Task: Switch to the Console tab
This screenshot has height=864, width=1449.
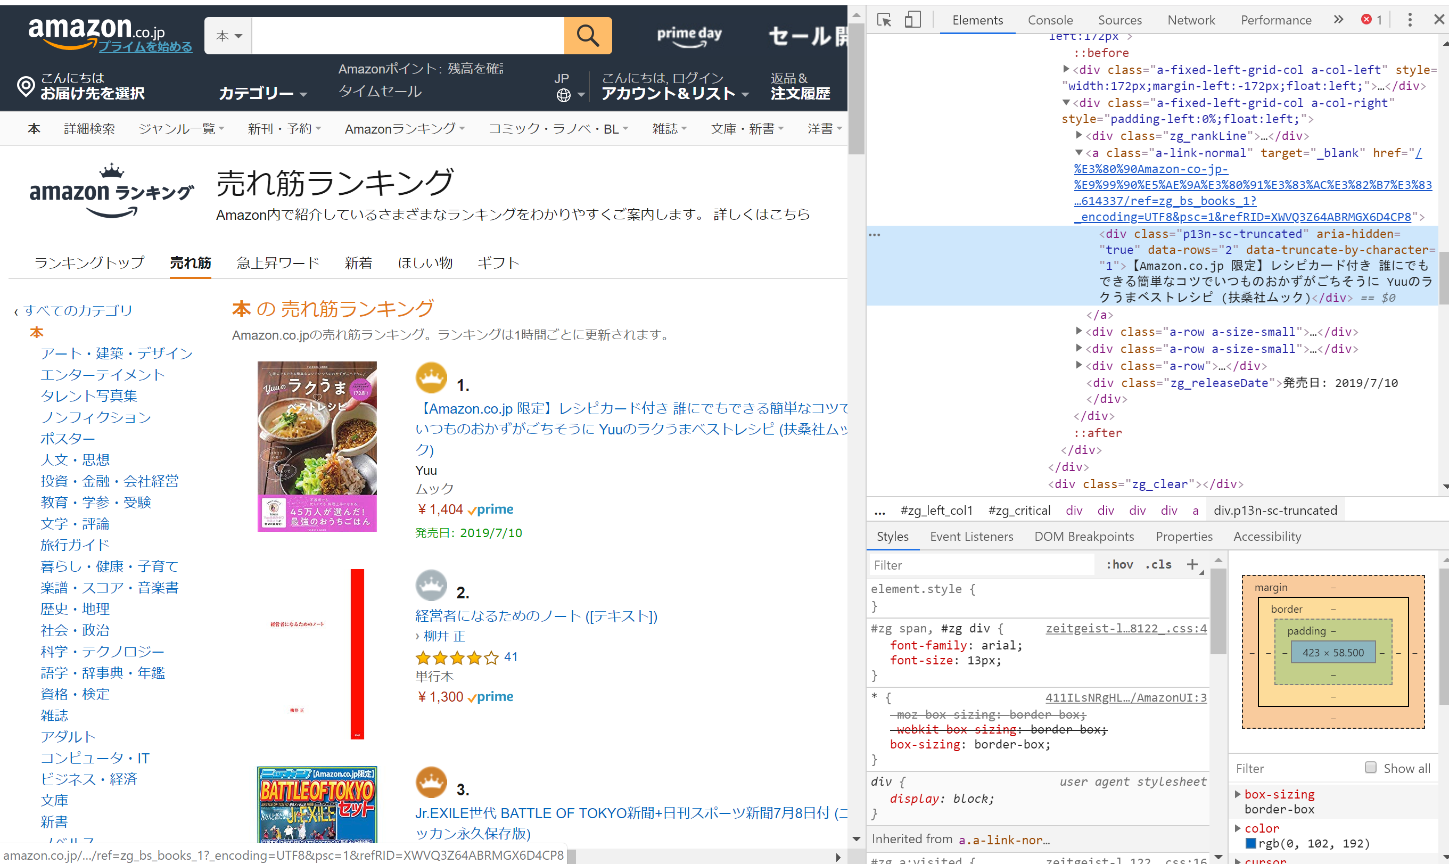Action: tap(1050, 19)
